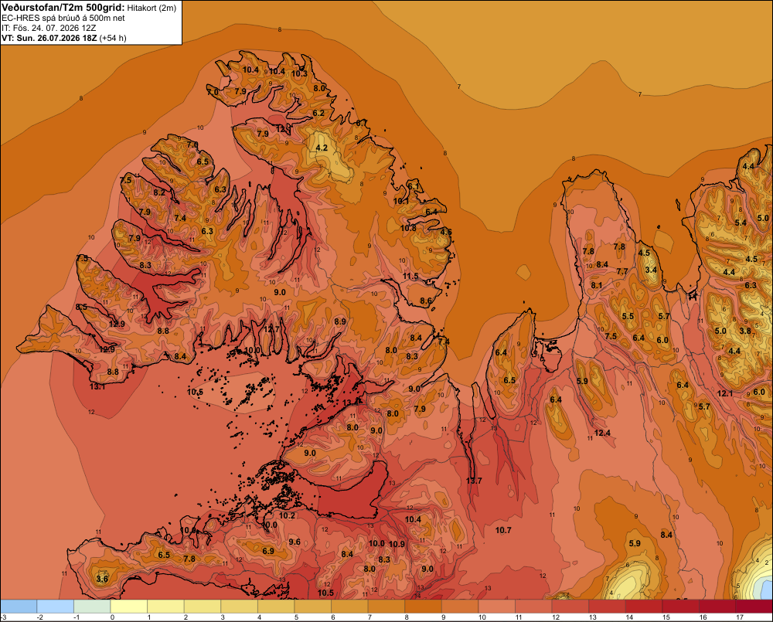773x622 pixels.
Task: Click the '(+54 h)' forecast offset
Action: [x=113, y=38]
